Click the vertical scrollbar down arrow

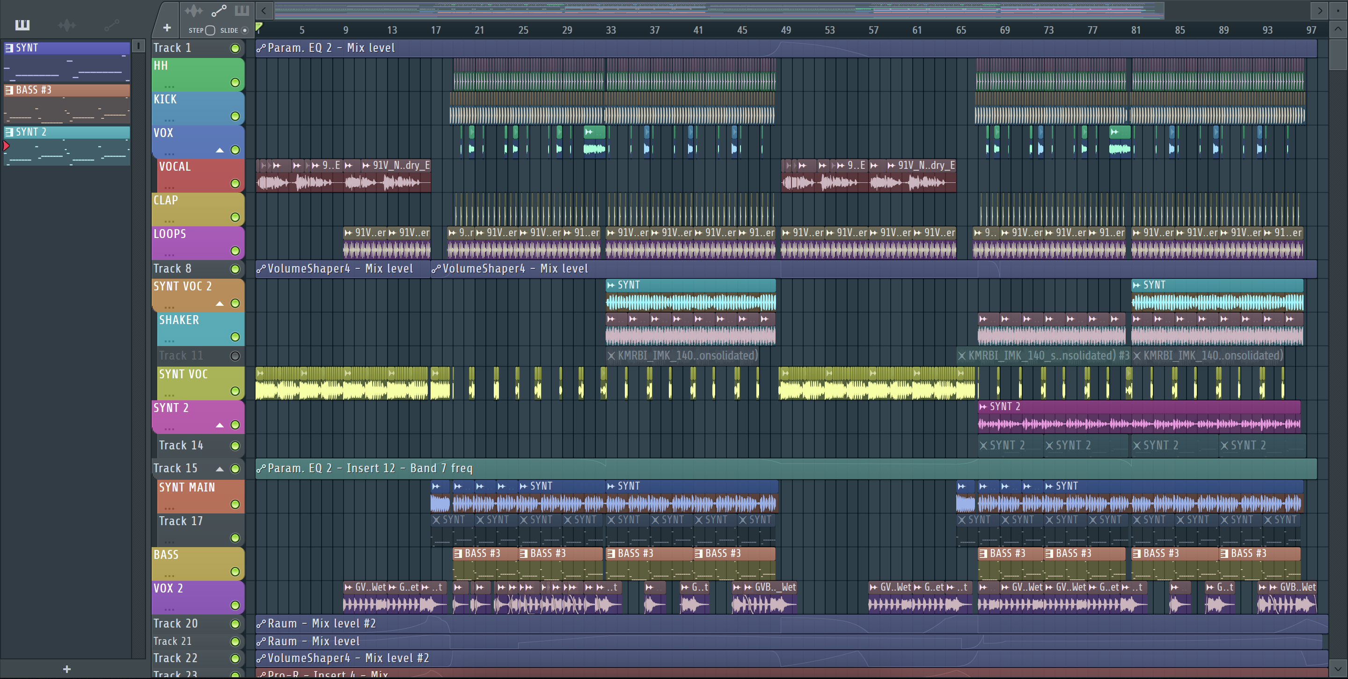[x=1338, y=668]
